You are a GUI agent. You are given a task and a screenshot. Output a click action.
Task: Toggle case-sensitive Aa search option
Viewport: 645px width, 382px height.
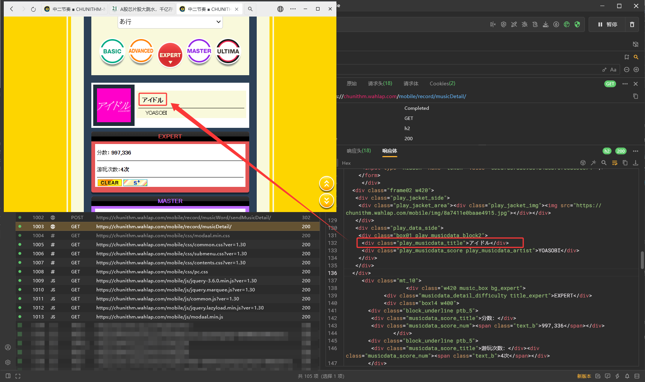(613, 70)
